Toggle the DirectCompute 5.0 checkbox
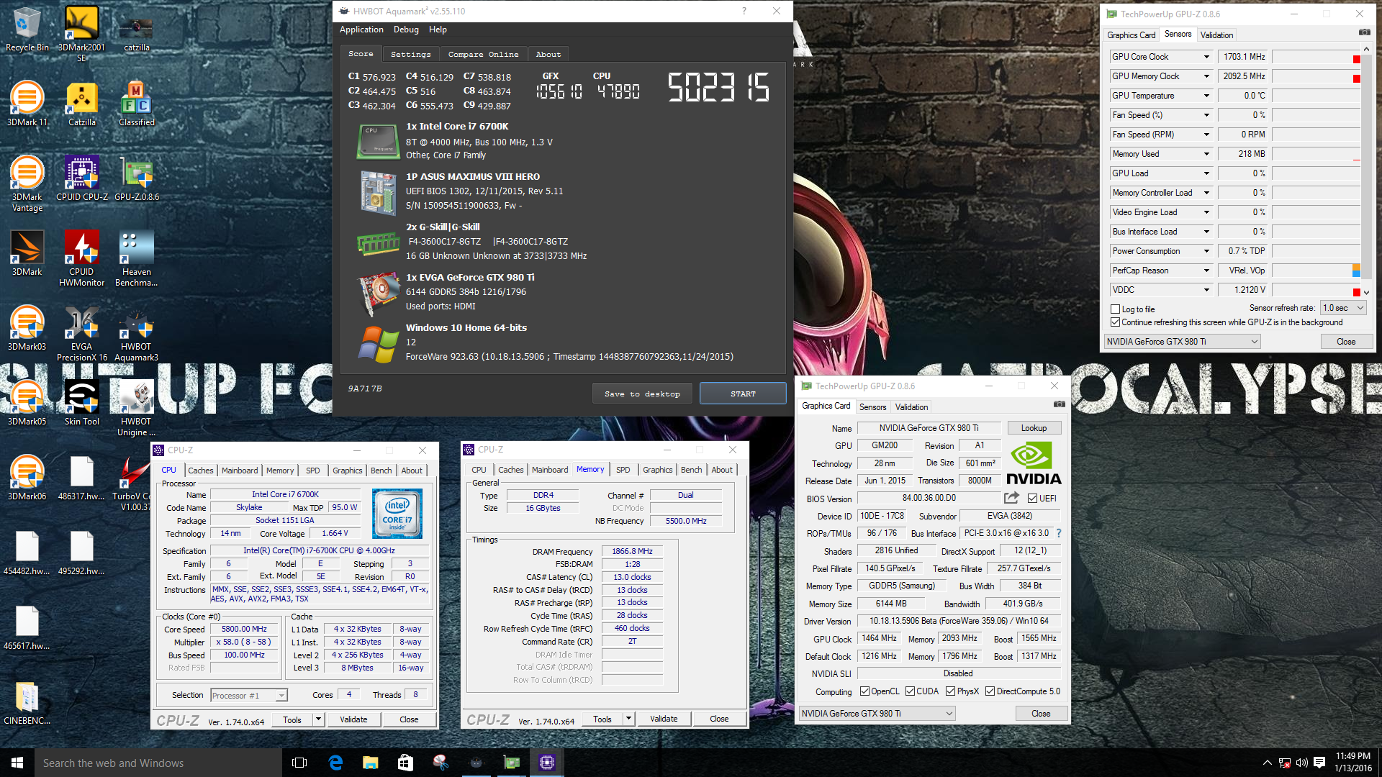This screenshot has height=777, width=1382. tap(990, 691)
